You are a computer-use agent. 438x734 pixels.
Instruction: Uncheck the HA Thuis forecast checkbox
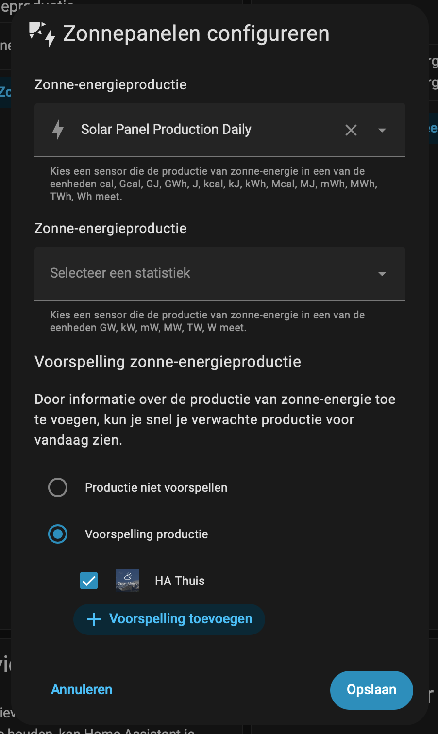point(89,581)
